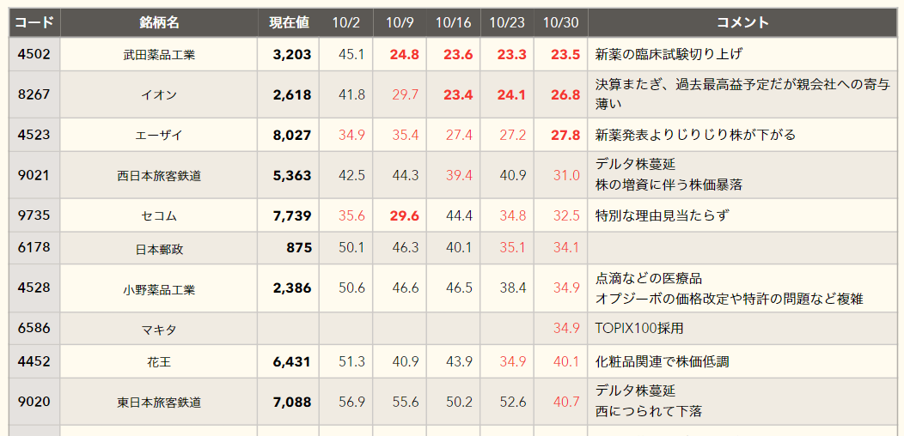The height and width of the screenshot is (436, 904).
Task: Click the 50.1 value for 日本郵政
Action: pyautogui.click(x=351, y=248)
